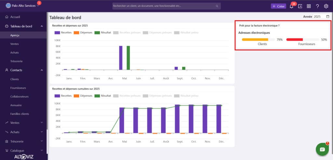Toggle Résultat series in the cumulative chart legend
333x160 pixels.
(x=103, y=96)
